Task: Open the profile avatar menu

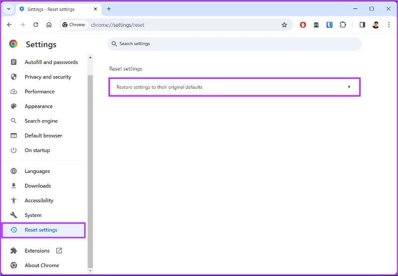Action: pyautogui.click(x=376, y=24)
